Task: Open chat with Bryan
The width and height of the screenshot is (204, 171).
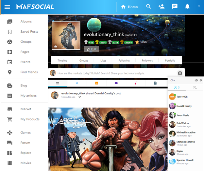Action: [185, 152]
